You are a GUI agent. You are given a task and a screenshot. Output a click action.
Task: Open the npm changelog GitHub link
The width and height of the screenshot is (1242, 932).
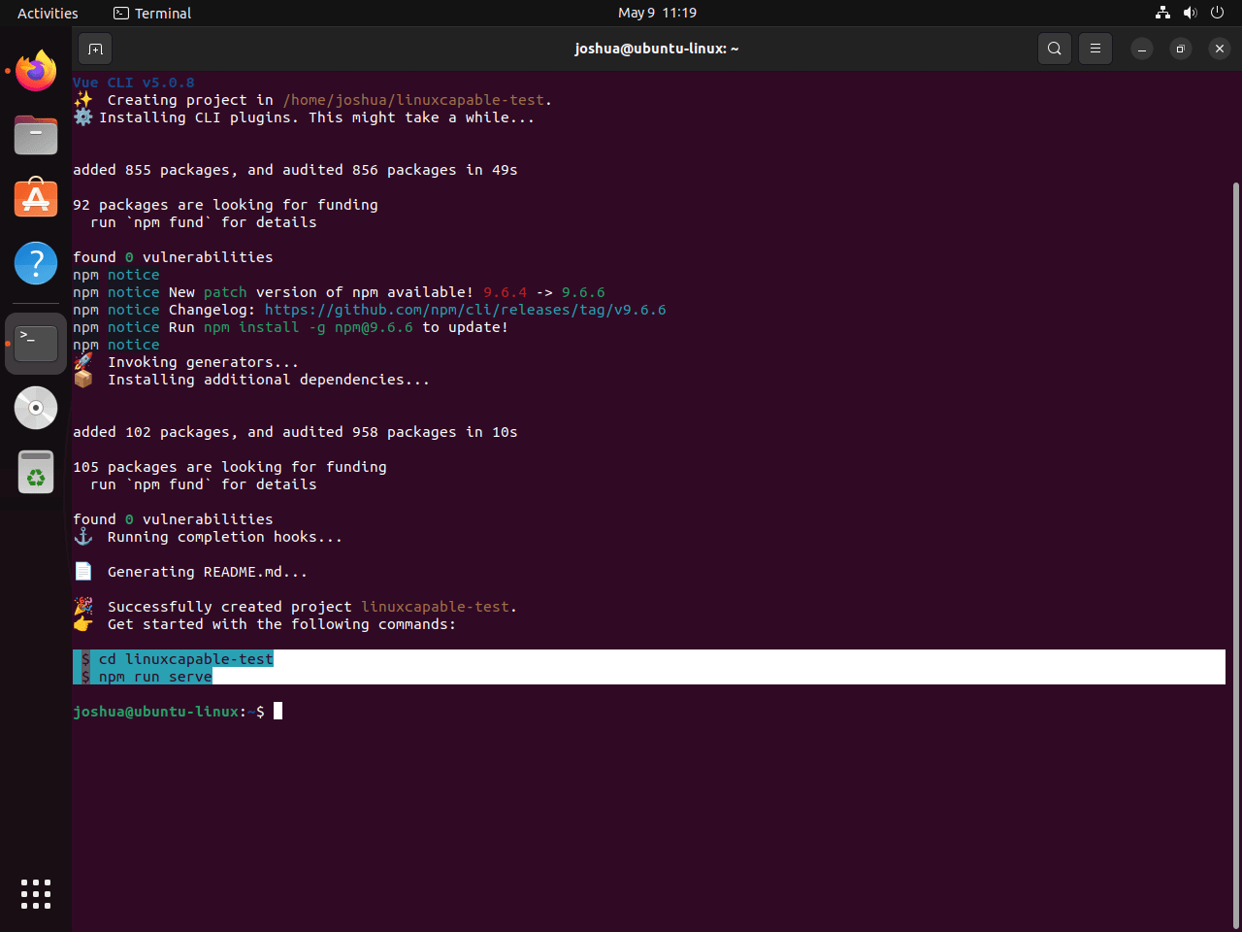click(465, 310)
